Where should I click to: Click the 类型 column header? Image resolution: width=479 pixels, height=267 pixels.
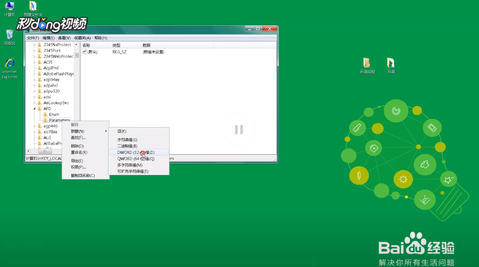(126, 45)
